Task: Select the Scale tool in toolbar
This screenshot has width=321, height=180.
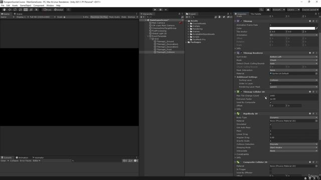Action: [x=20, y=9]
